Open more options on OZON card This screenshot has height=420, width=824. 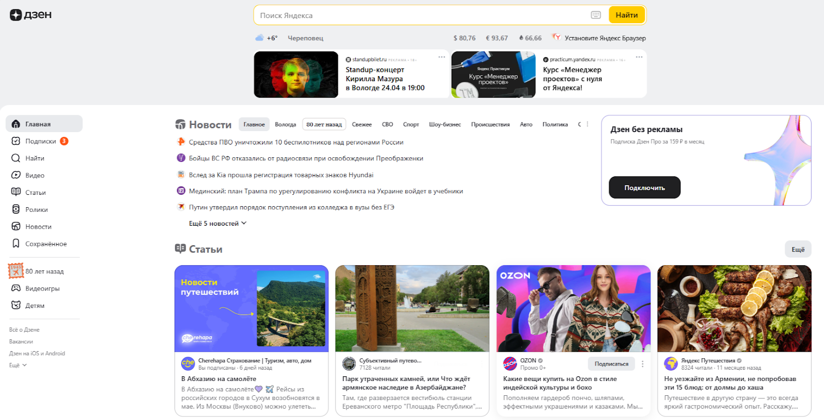(x=643, y=364)
